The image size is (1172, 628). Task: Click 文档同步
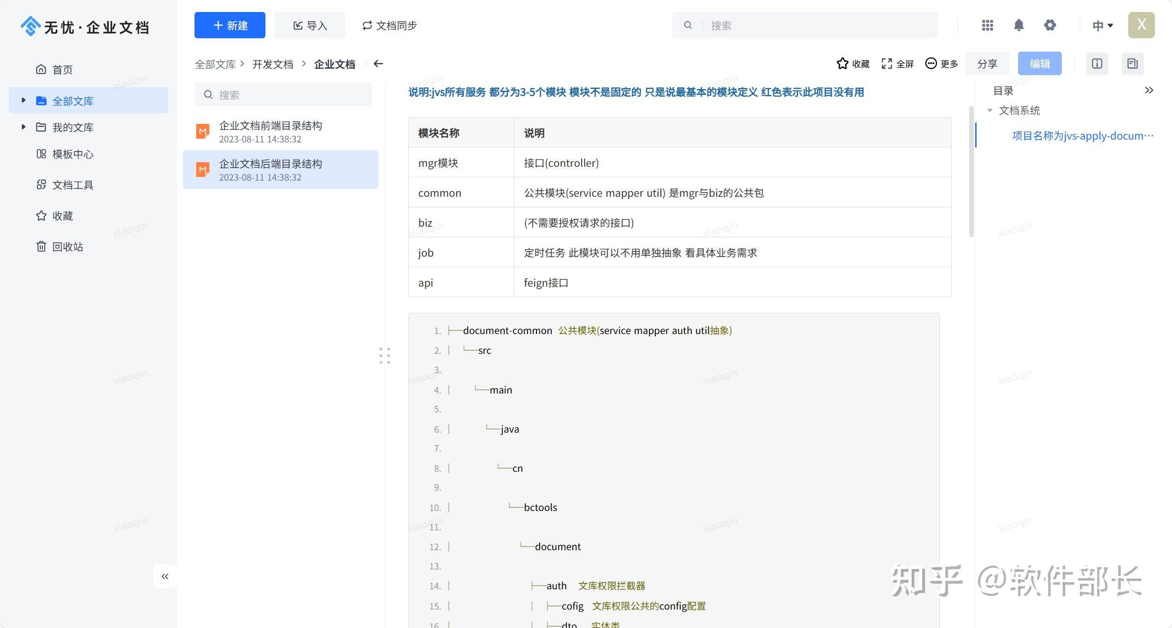(x=389, y=25)
